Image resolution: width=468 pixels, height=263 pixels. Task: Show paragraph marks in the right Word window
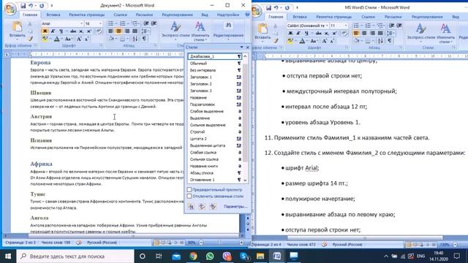390,41
